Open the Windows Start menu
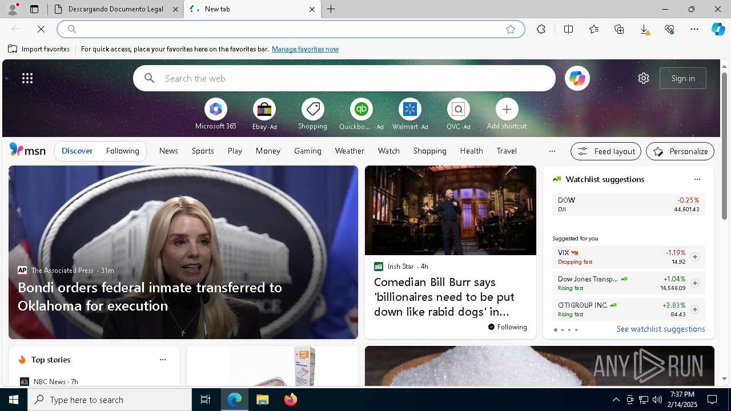 click(x=14, y=400)
